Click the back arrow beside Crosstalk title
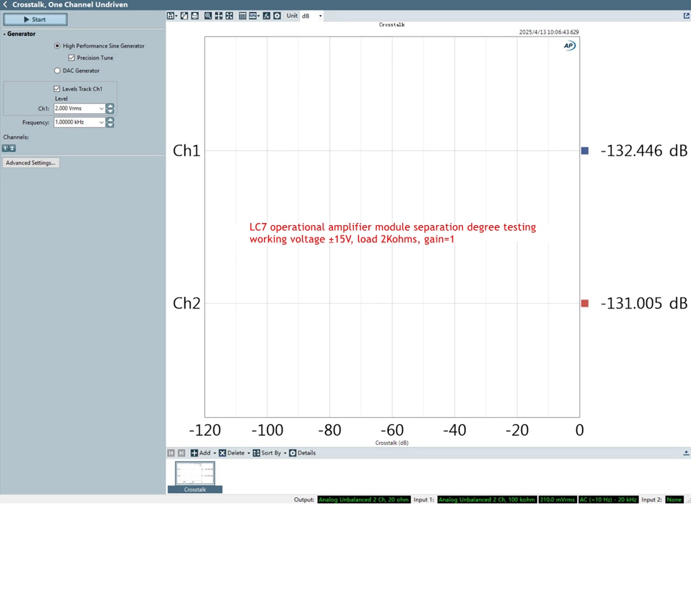Screen dimensions: 691x607 pos(6,5)
